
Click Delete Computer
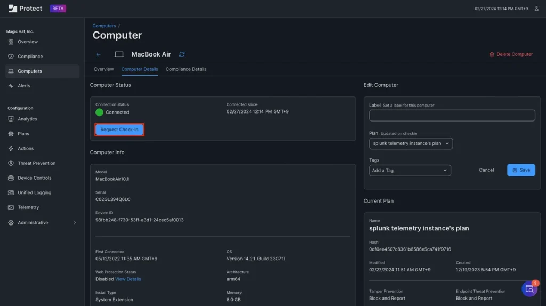[511, 54]
